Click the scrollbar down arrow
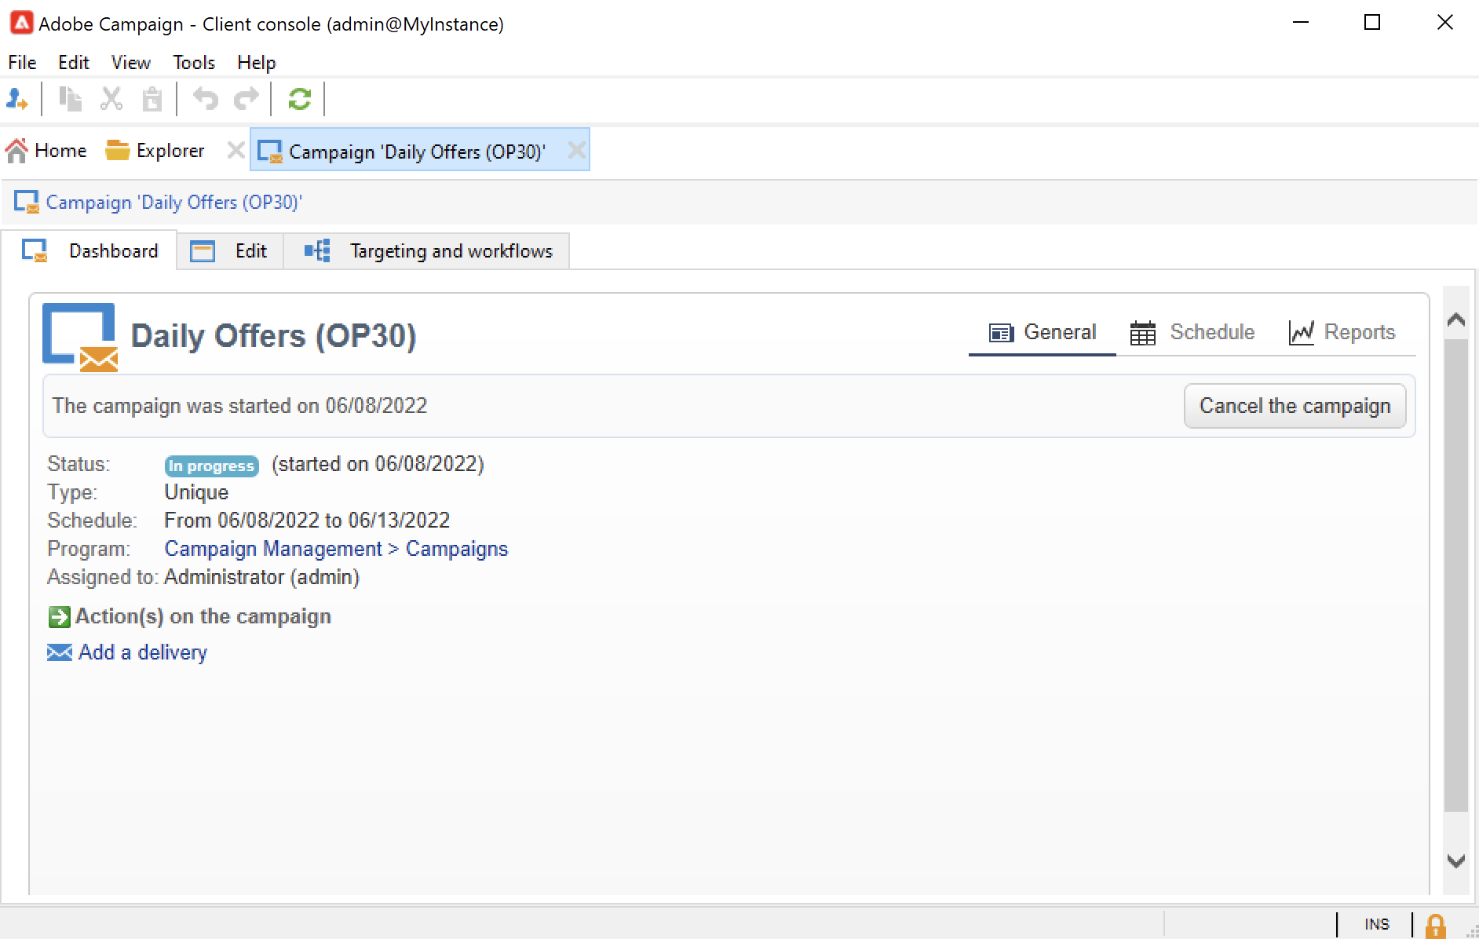1479x939 pixels. point(1456,861)
